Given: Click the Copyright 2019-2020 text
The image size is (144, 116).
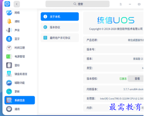Looking at the screenshot, I should tap(116, 29).
